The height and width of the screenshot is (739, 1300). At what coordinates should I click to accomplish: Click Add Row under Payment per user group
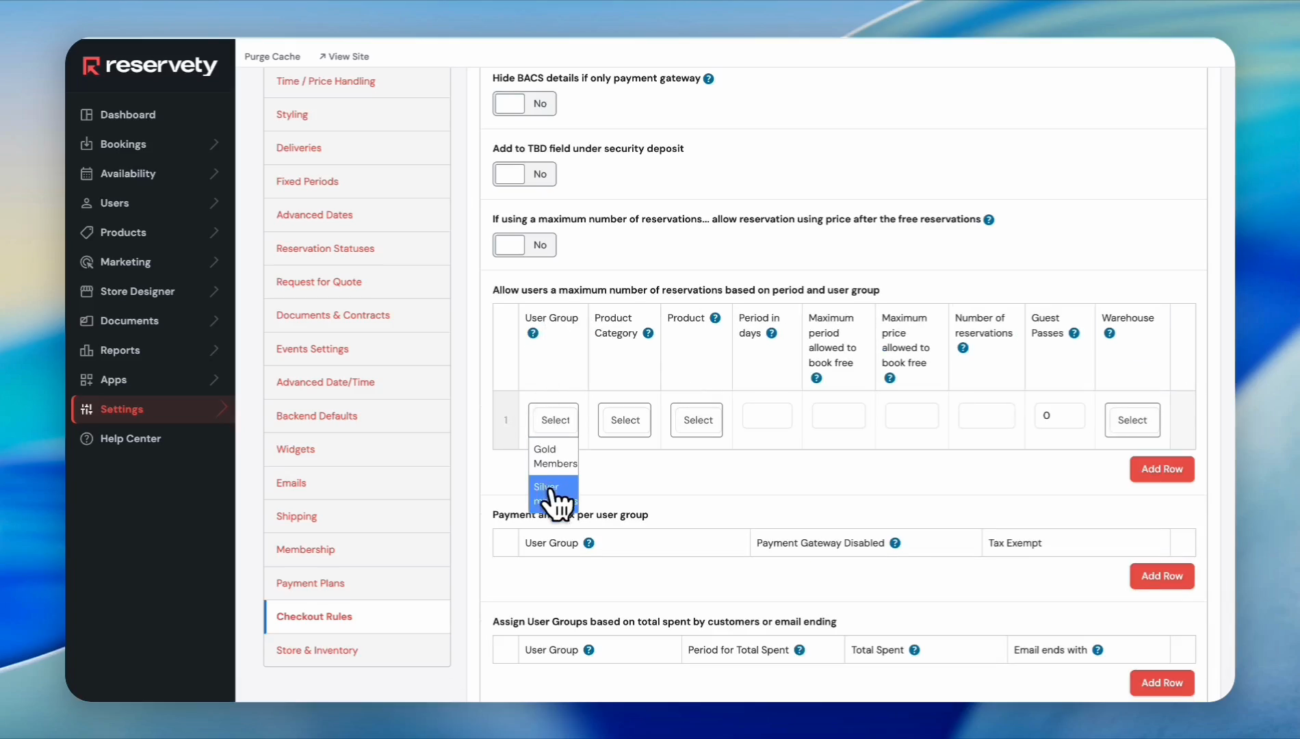click(1161, 576)
